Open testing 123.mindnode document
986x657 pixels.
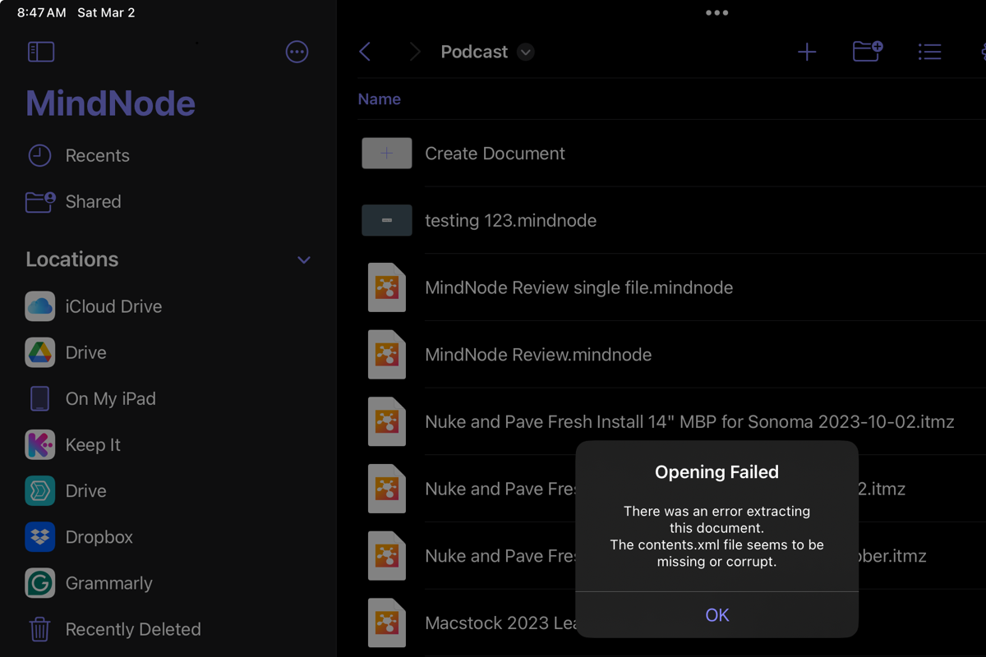[510, 220]
